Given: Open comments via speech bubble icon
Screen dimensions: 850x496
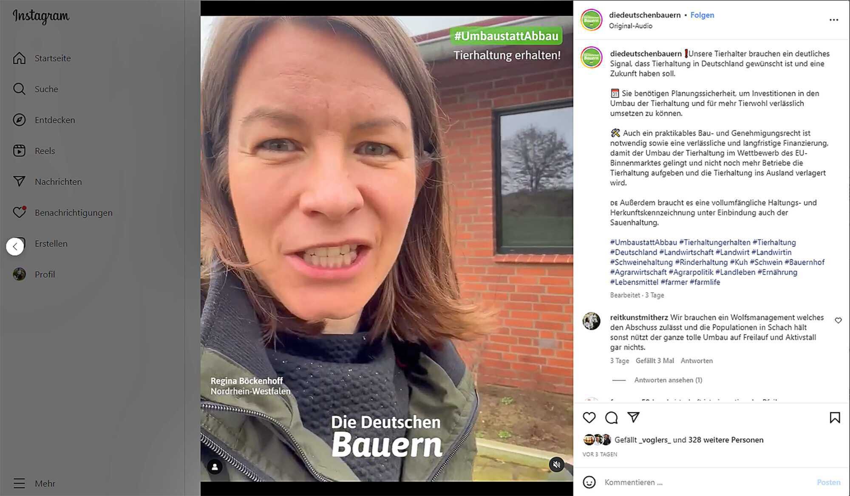Looking at the screenshot, I should click(611, 417).
